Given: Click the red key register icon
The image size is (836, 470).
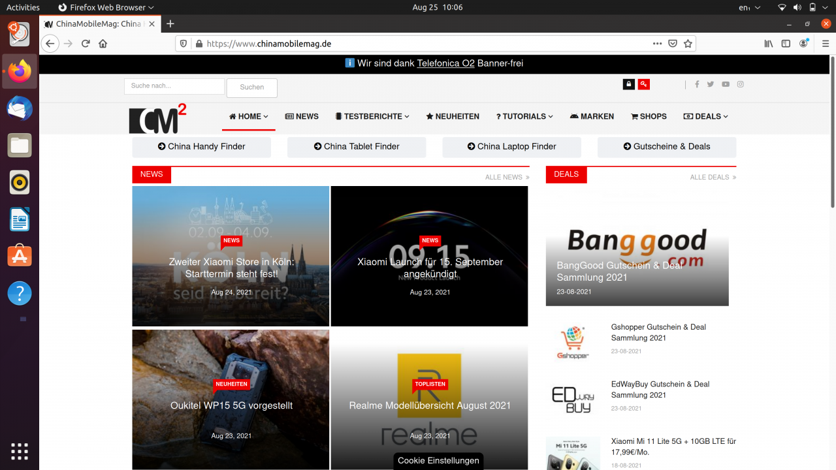Looking at the screenshot, I should click(643, 84).
